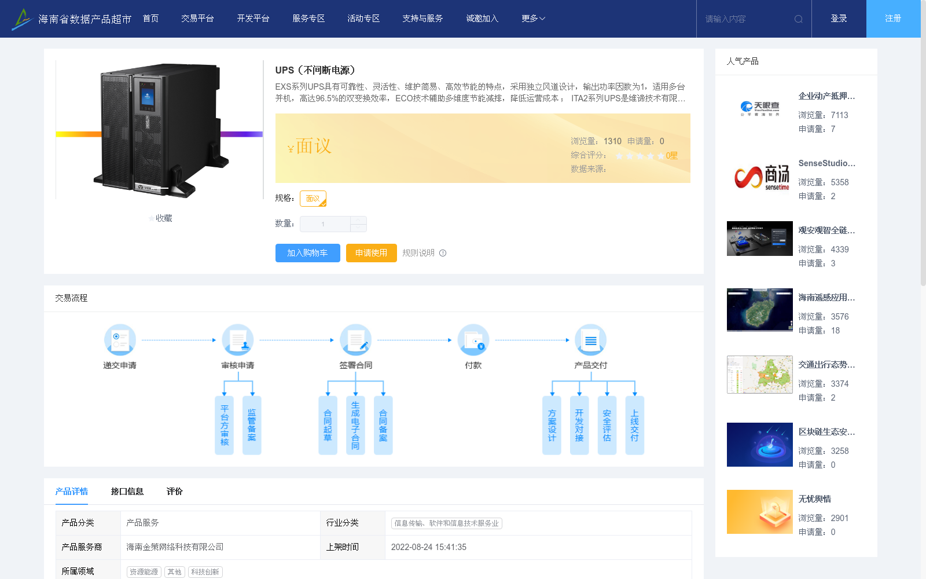Screen dimensions: 926x579
Task: Click the 产品交付 step icon
Action: (591, 340)
